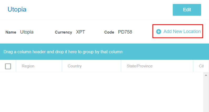Click the Code field label
This screenshot has width=209, height=112.
pyautogui.click(x=109, y=32)
